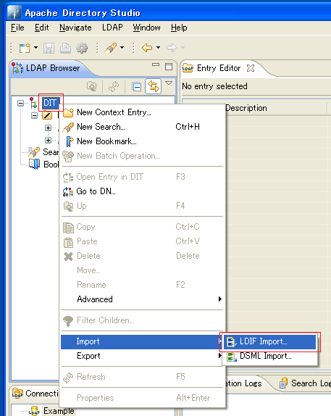Open the File menu

(x=17, y=28)
